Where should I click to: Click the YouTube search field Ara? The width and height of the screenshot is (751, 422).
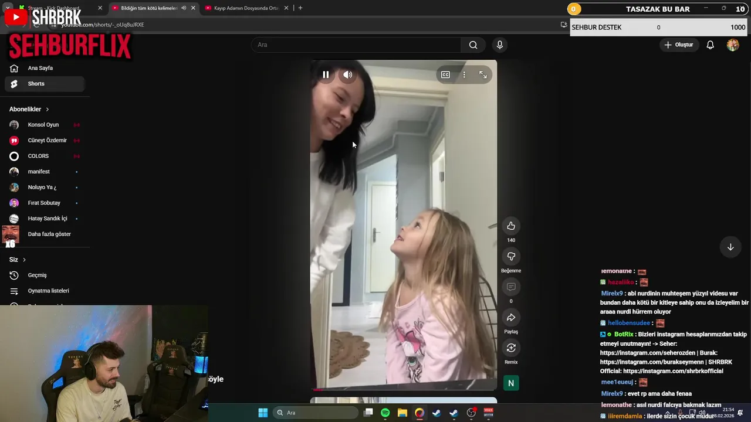(356, 45)
